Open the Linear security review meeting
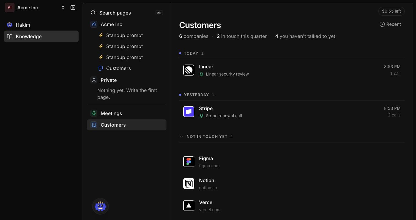 click(227, 74)
